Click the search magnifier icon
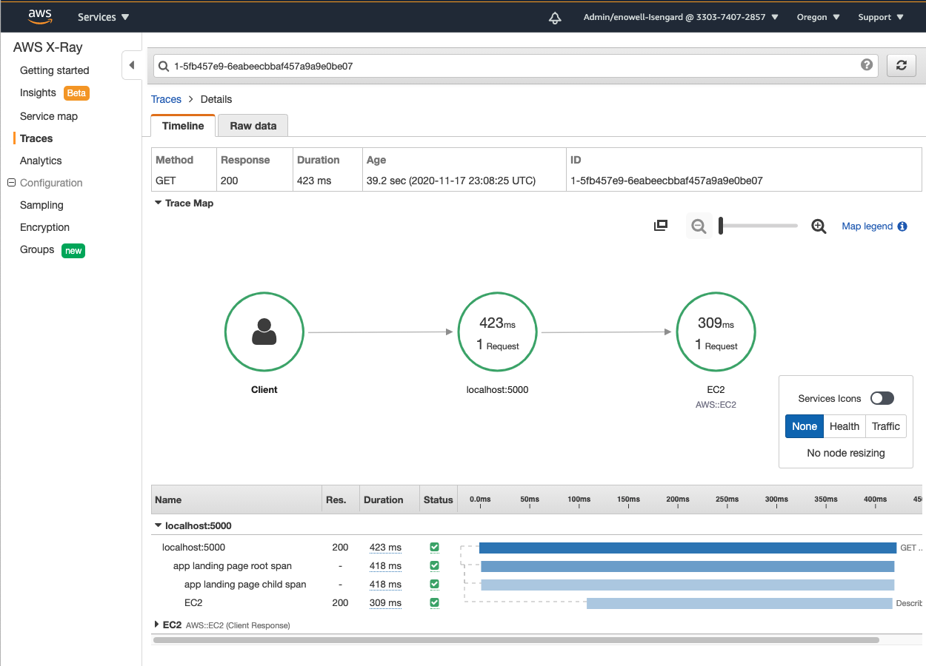This screenshot has height=666, width=926. click(163, 66)
